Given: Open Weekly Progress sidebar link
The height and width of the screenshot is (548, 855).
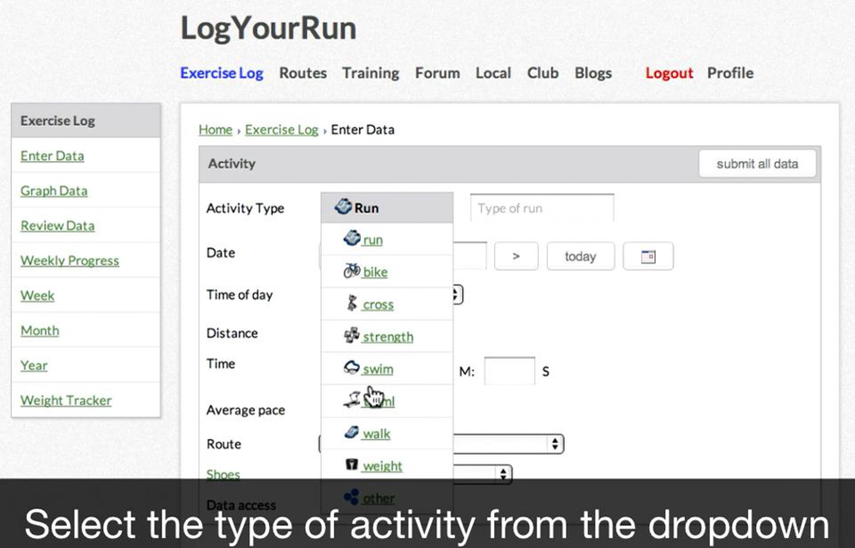Looking at the screenshot, I should click(70, 260).
